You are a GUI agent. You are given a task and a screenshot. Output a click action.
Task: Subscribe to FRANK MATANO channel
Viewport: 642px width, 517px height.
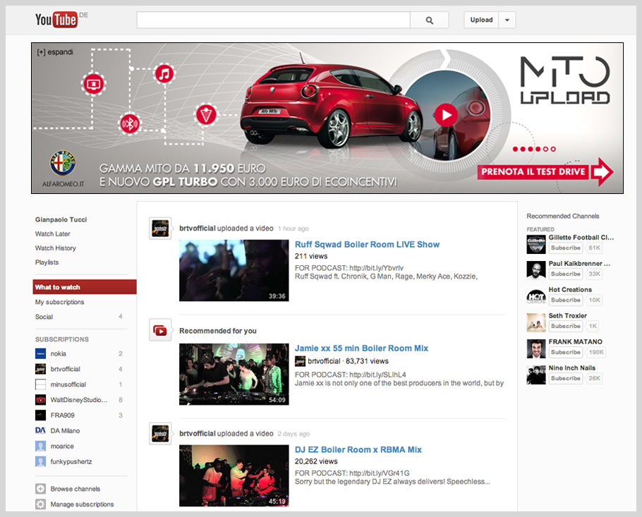coord(565,352)
